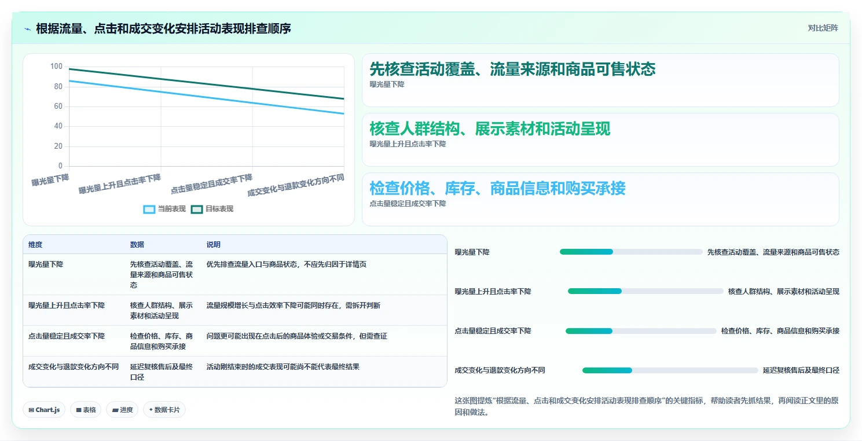Click chart x-axis label 曝光量下降

(x=50, y=179)
